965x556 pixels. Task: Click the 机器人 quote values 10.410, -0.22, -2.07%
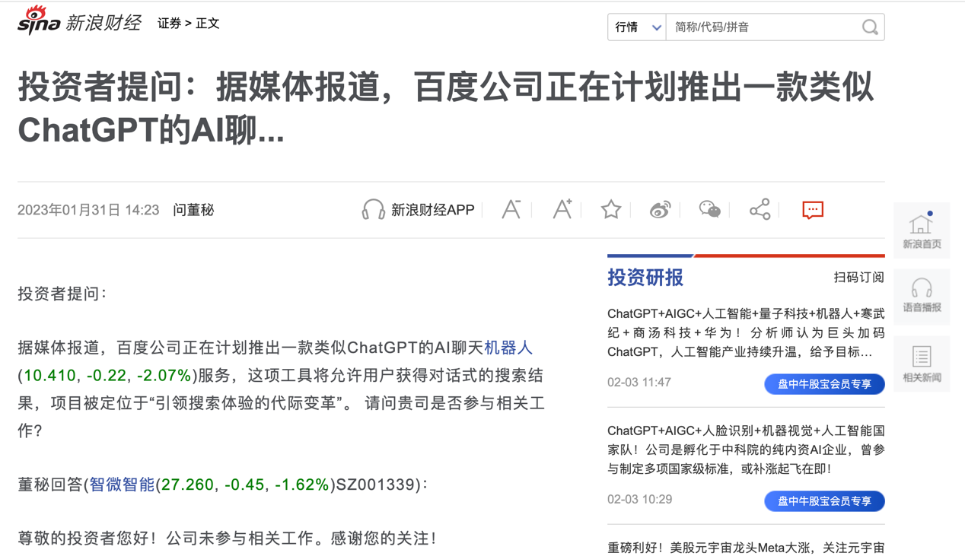click(107, 375)
